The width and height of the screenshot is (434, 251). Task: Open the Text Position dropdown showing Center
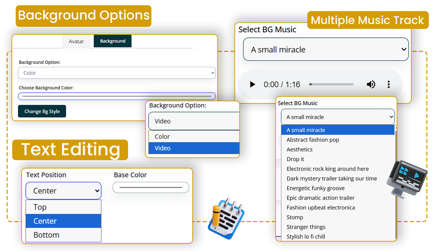tap(63, 191)
